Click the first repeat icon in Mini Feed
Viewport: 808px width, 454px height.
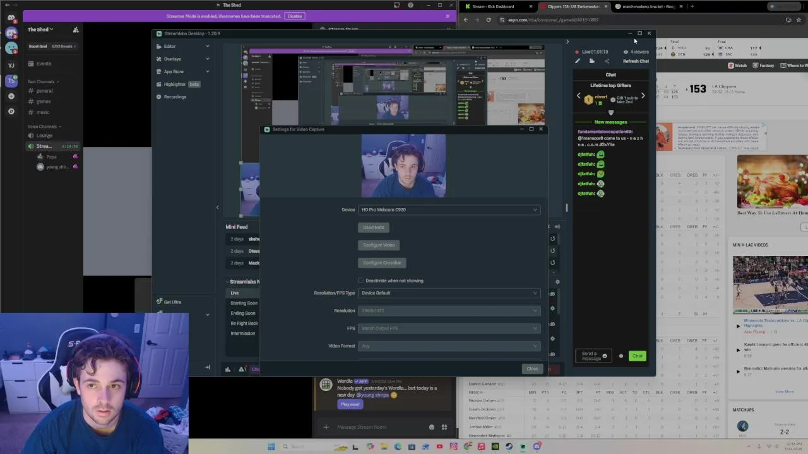pyautogui.click(x=552, y=238)
